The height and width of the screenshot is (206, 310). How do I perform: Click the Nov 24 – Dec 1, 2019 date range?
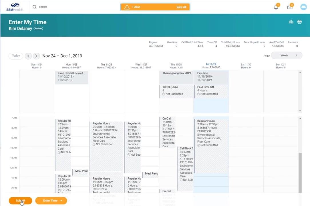click(62, 56)
